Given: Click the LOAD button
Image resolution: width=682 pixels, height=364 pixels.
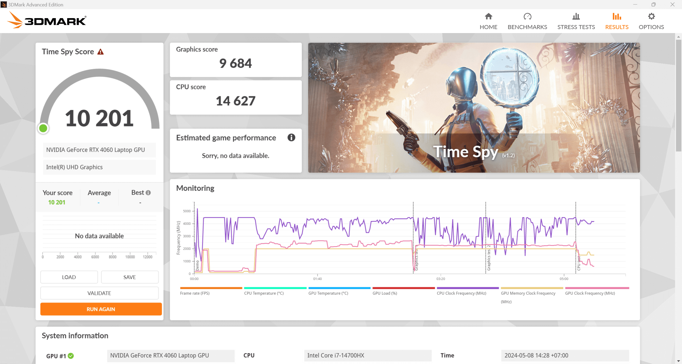Looking at the screenshot, I should [69, 277].
